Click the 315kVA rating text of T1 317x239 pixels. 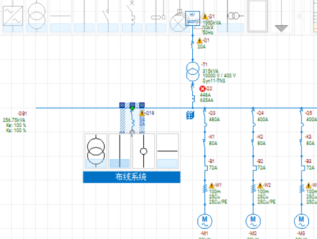[210, 71]
